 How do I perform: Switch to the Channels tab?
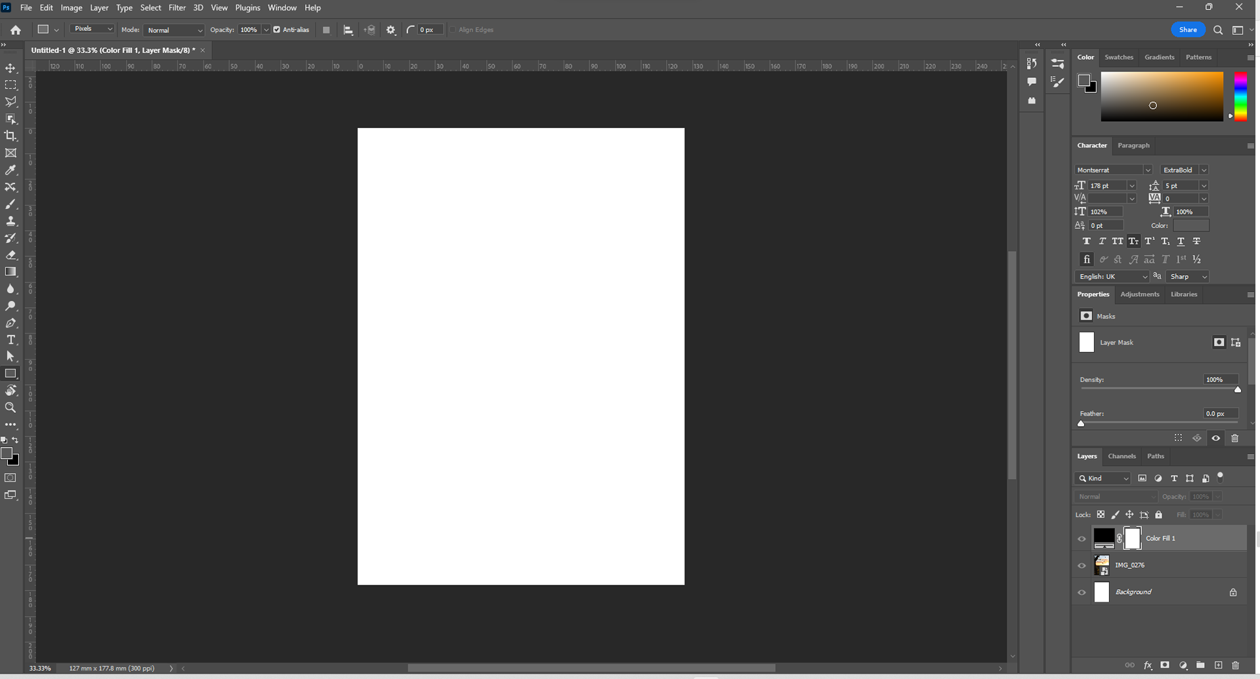[1122, 456]
